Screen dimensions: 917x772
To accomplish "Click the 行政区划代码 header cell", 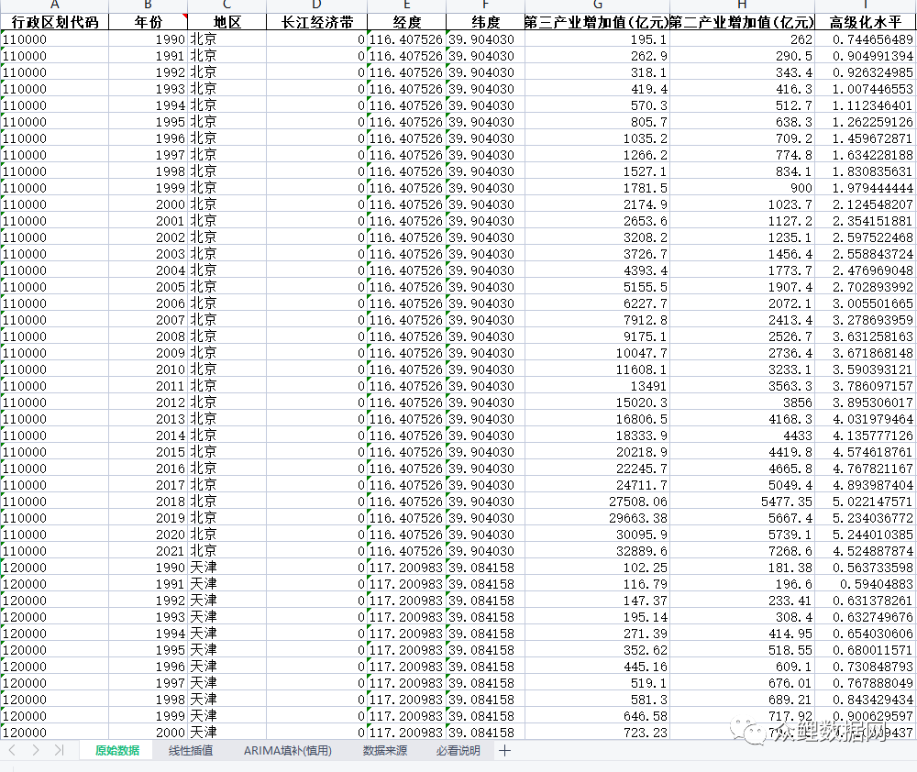I will (x=54, y=22).
